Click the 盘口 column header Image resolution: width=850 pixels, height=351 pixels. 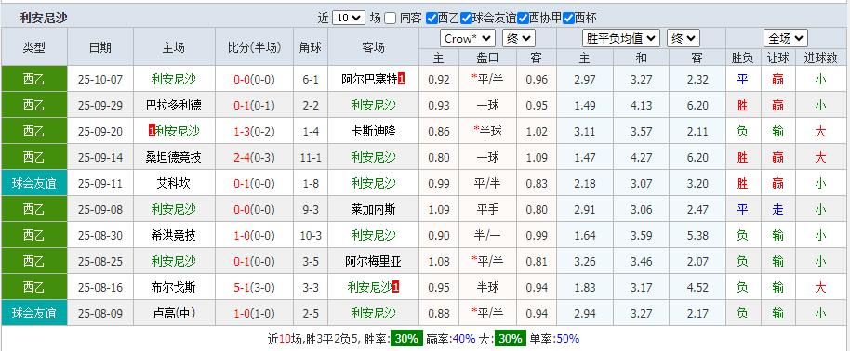pos(488,58)
